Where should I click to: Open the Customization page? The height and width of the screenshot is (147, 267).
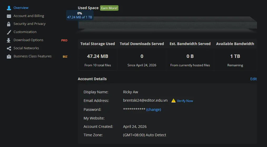tap(25, 32)
